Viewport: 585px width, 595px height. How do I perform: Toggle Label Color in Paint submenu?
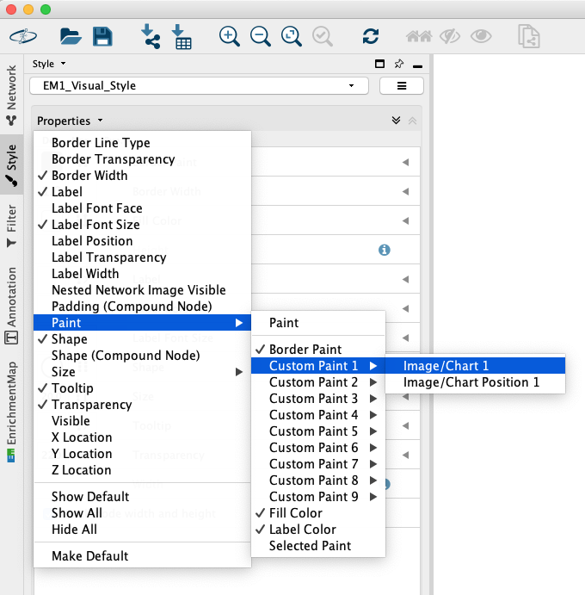(x=318, y=529)
